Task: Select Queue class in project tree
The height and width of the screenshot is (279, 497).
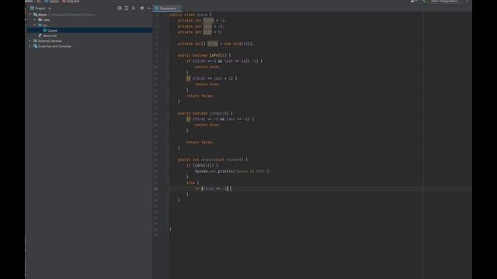Action: coord(52,30)
